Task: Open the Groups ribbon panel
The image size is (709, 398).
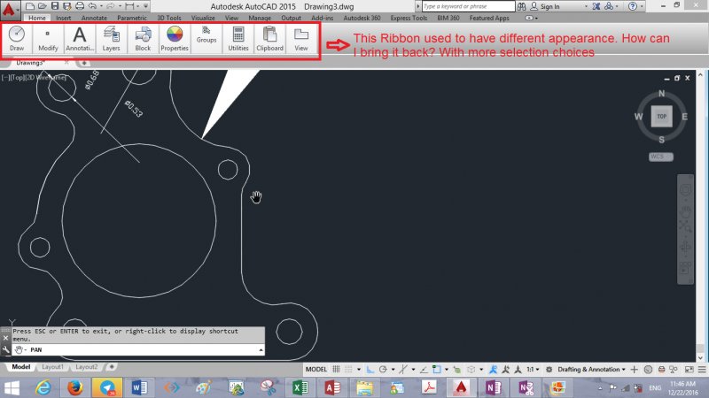Action: click(x=206, y=38)
